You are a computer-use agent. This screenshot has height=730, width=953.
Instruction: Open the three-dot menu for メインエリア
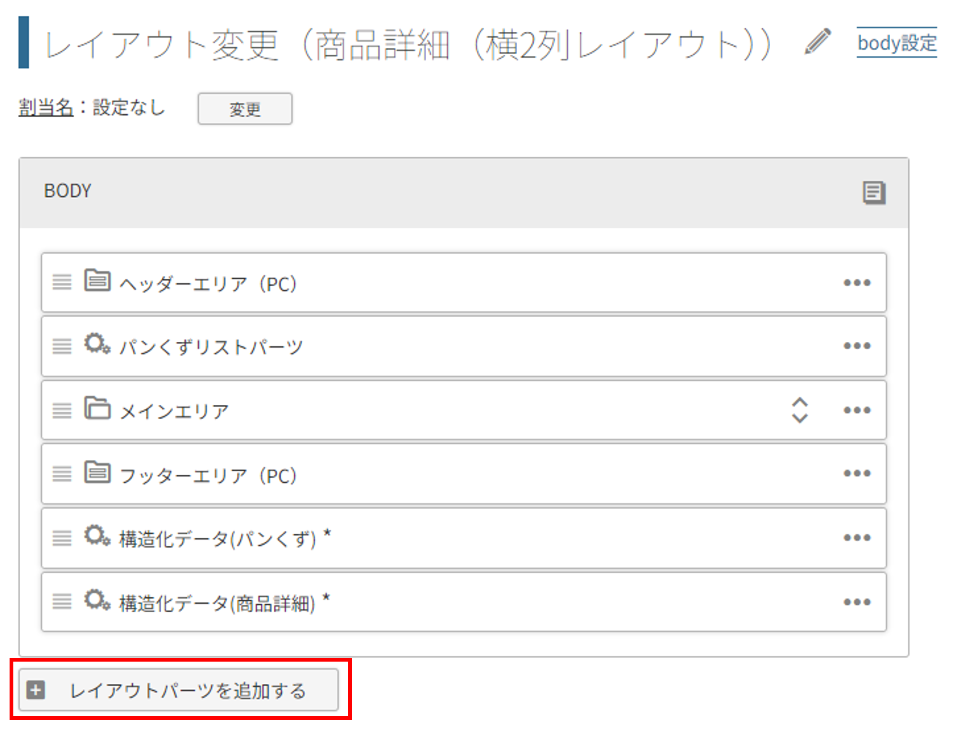point(857,410)
